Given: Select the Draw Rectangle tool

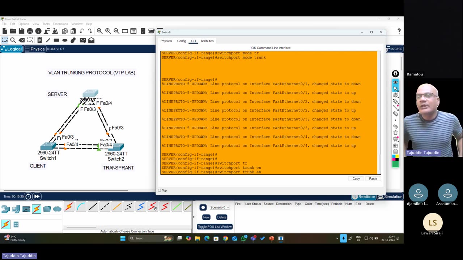Looking at the screenshot, I should pos(56,40).
